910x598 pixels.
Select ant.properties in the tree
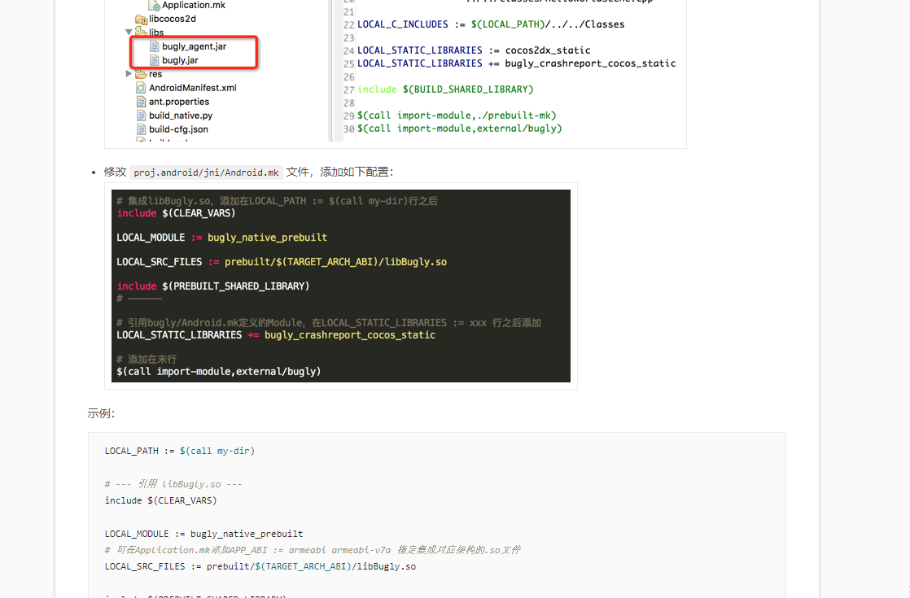pos(179,102)
